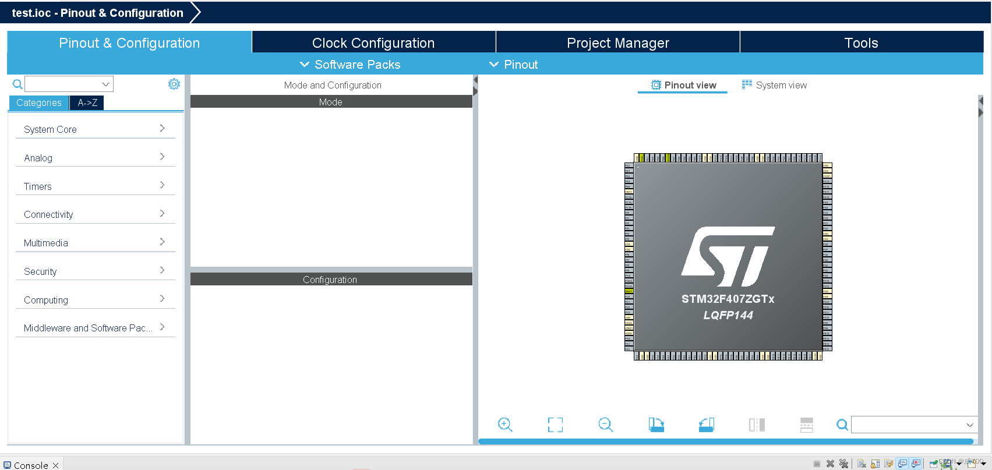
Task: Click the test.ioc breadcrumb title
Action: pos(97,13)
